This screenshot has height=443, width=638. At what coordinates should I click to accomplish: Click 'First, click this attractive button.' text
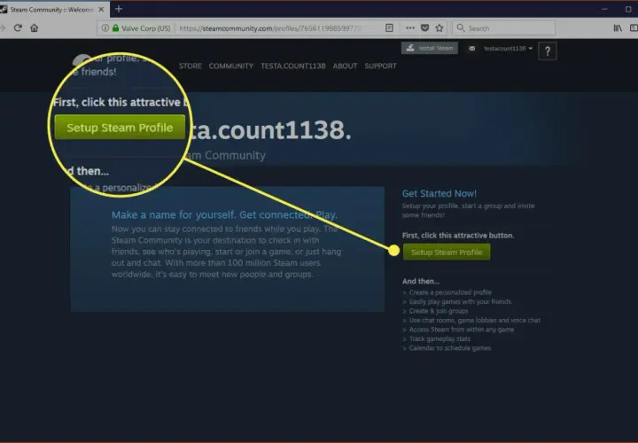(x=458, y=236)
